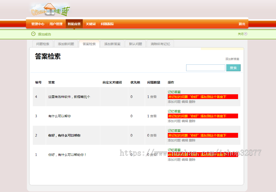Click the 操作 column header
The height and width of the screenshot is (192, 276).
(x=171, y=83)
